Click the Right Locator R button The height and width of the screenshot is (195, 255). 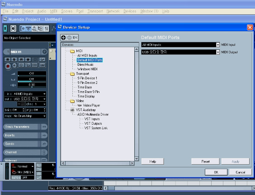click(39, 174)
